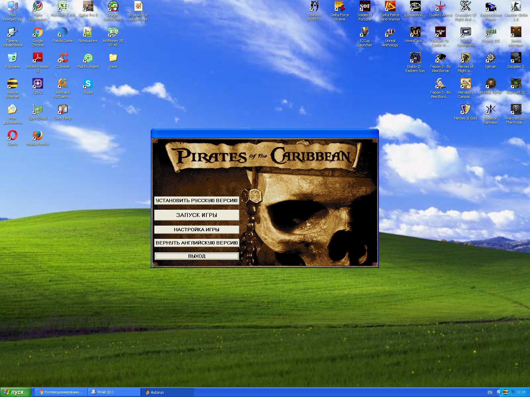
Task: Select the Notepad++ shortcut
Action: (x=88, y=35)
